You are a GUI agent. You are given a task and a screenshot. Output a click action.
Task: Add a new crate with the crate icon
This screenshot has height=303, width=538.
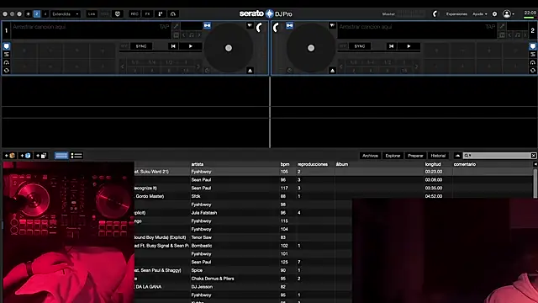[x=9, y=156]
